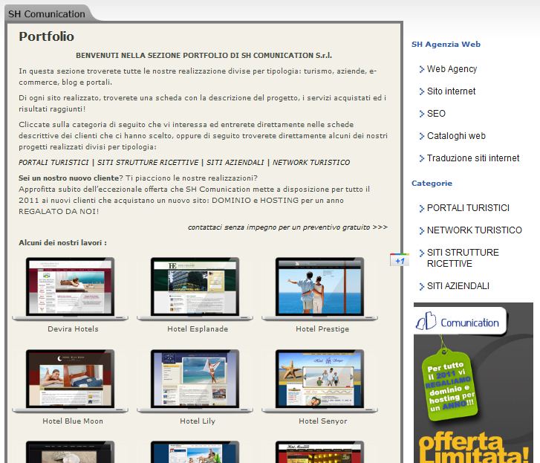Open the SEO sidebar link
The image size is (540, 463).
click(x=436, y=114)
